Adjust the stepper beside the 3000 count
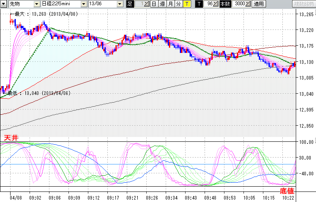 (x=248, y=4)
